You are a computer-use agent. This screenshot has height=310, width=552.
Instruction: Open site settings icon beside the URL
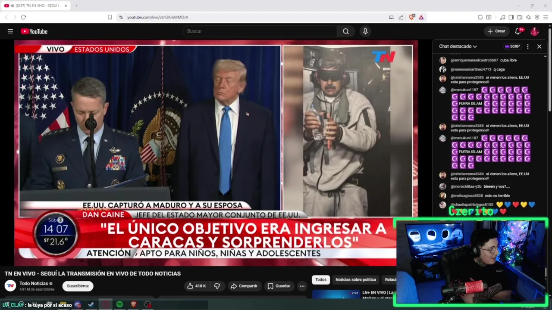(x=121, y=17)
